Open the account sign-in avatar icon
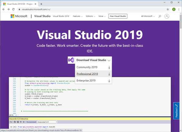This screenshot has width=182, height=132. coord(167,16)
